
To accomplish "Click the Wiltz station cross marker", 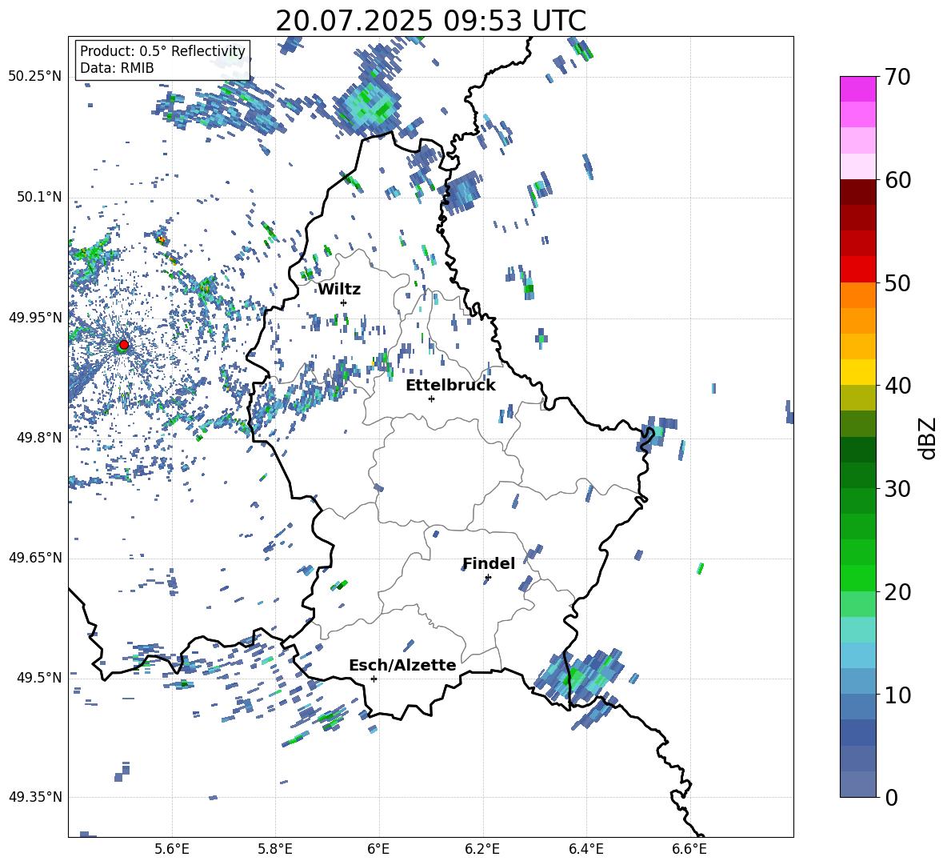I will click(344, 302).
